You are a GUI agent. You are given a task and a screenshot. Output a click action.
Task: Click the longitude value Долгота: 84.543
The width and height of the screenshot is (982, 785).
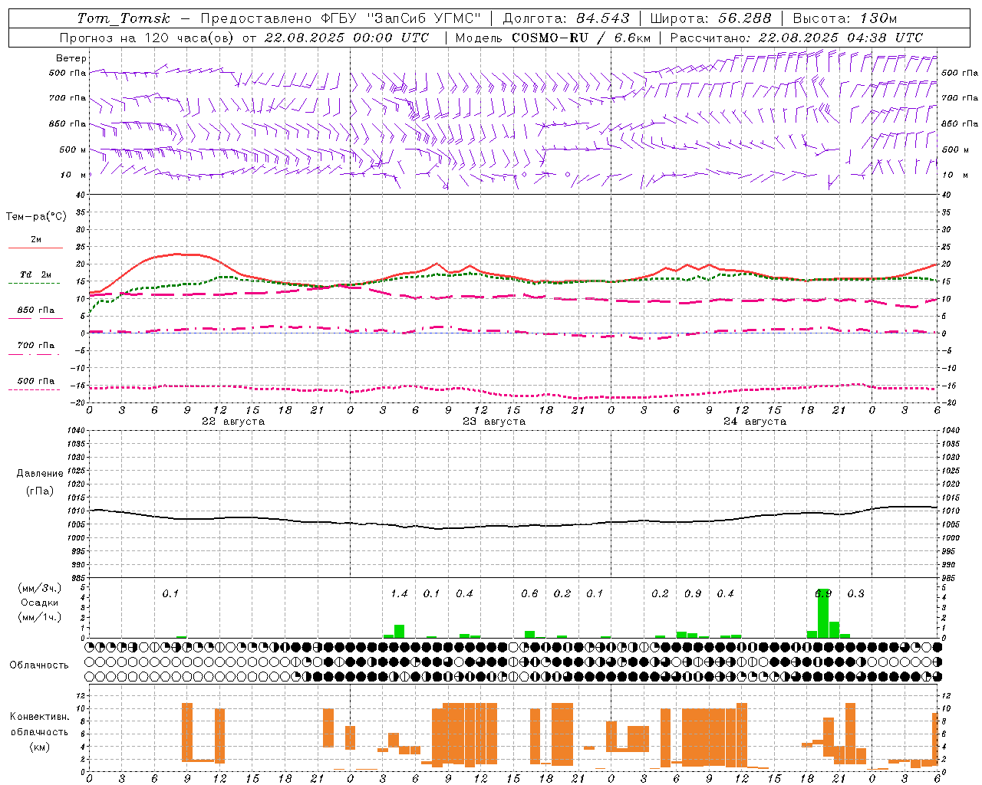coord(566,18)
